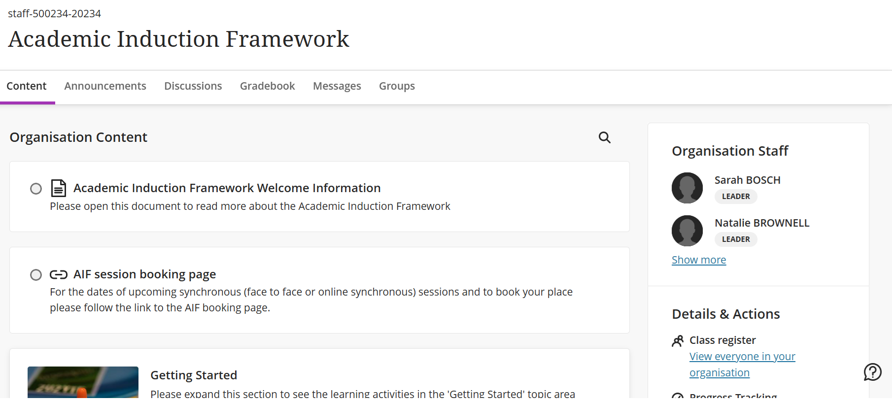The width and height of the screenshot is (892, 401).
Task: Click the Class register label
Action: [x=722, y=340]
